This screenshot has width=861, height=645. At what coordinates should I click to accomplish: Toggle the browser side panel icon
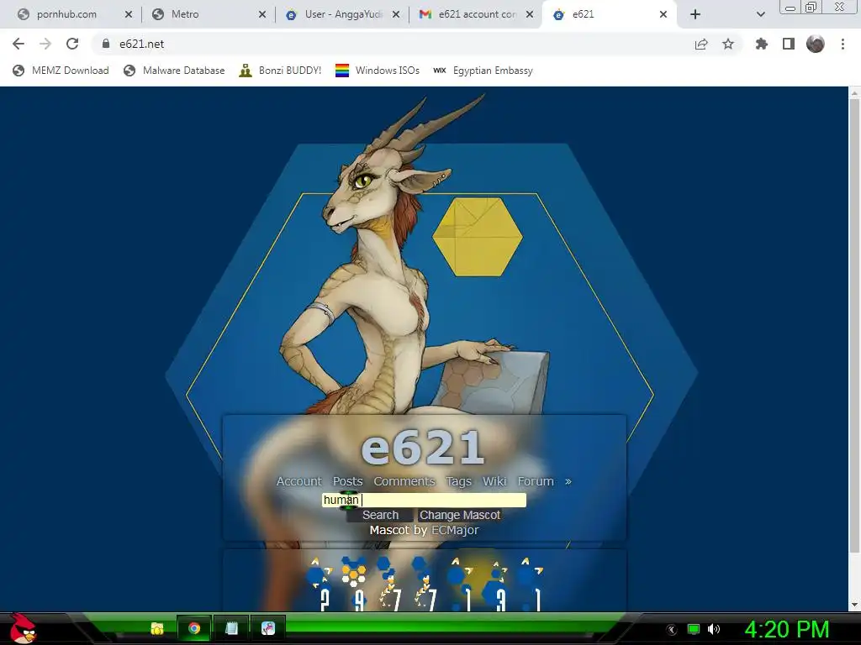tap(789, 44)
